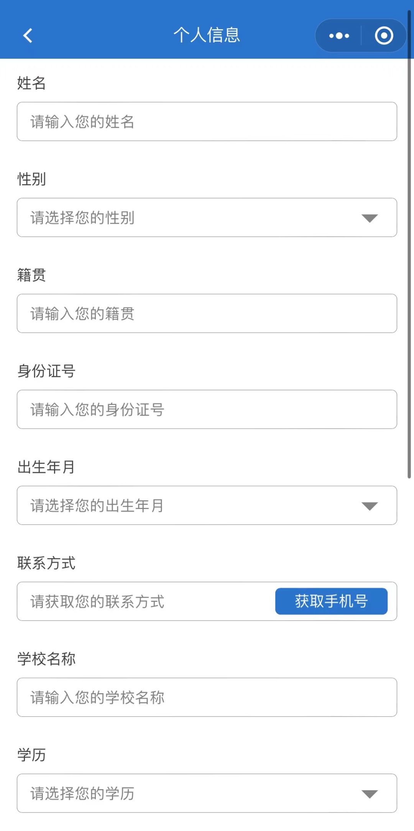Click the 学校名称 input field

point(207,697)
